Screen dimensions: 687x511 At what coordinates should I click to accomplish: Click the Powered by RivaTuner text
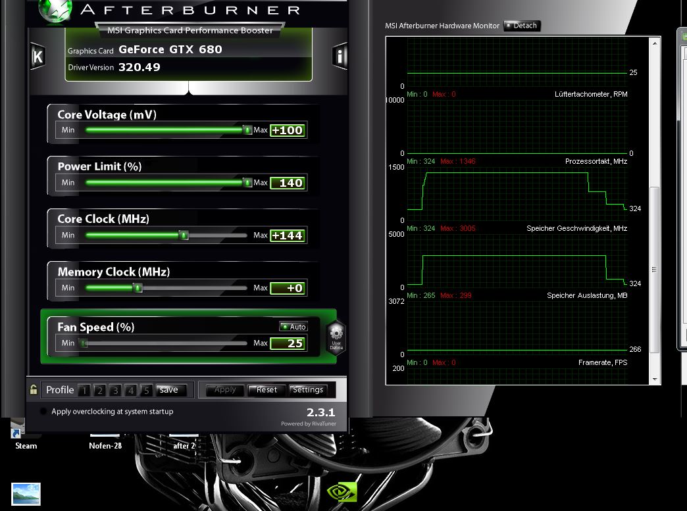[309, 424]
